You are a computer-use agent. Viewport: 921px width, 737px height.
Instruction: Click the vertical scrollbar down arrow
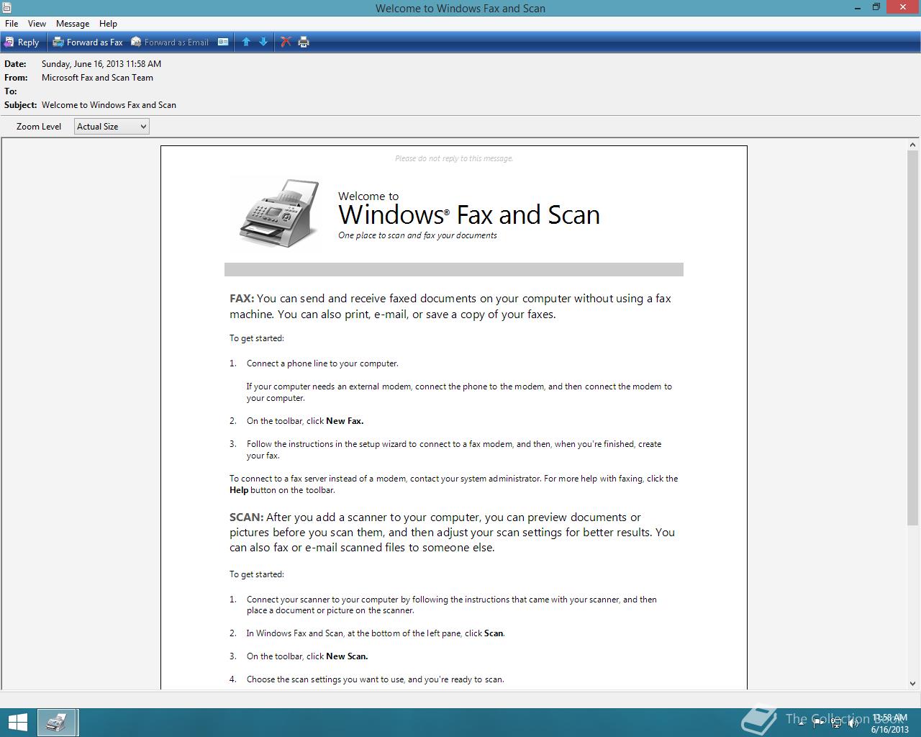coord(912,684)
